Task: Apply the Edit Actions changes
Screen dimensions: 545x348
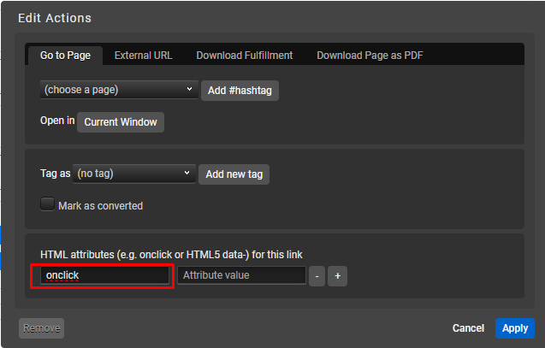Action: [x=515, y=328]
